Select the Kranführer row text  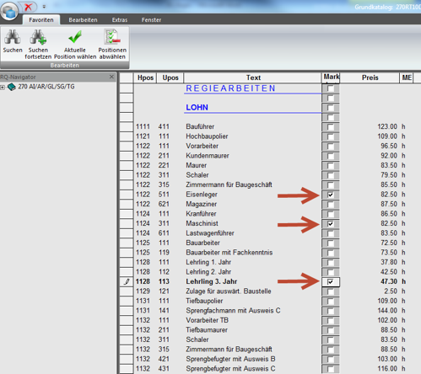click(x=201, y=214)
